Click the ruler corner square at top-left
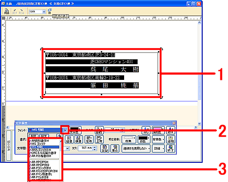This screenshot has width=228, height=182. (x=4, y=18)
